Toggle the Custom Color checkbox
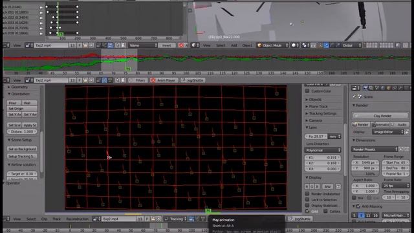This screenshot has width=414, height=233. coord(307,91)
